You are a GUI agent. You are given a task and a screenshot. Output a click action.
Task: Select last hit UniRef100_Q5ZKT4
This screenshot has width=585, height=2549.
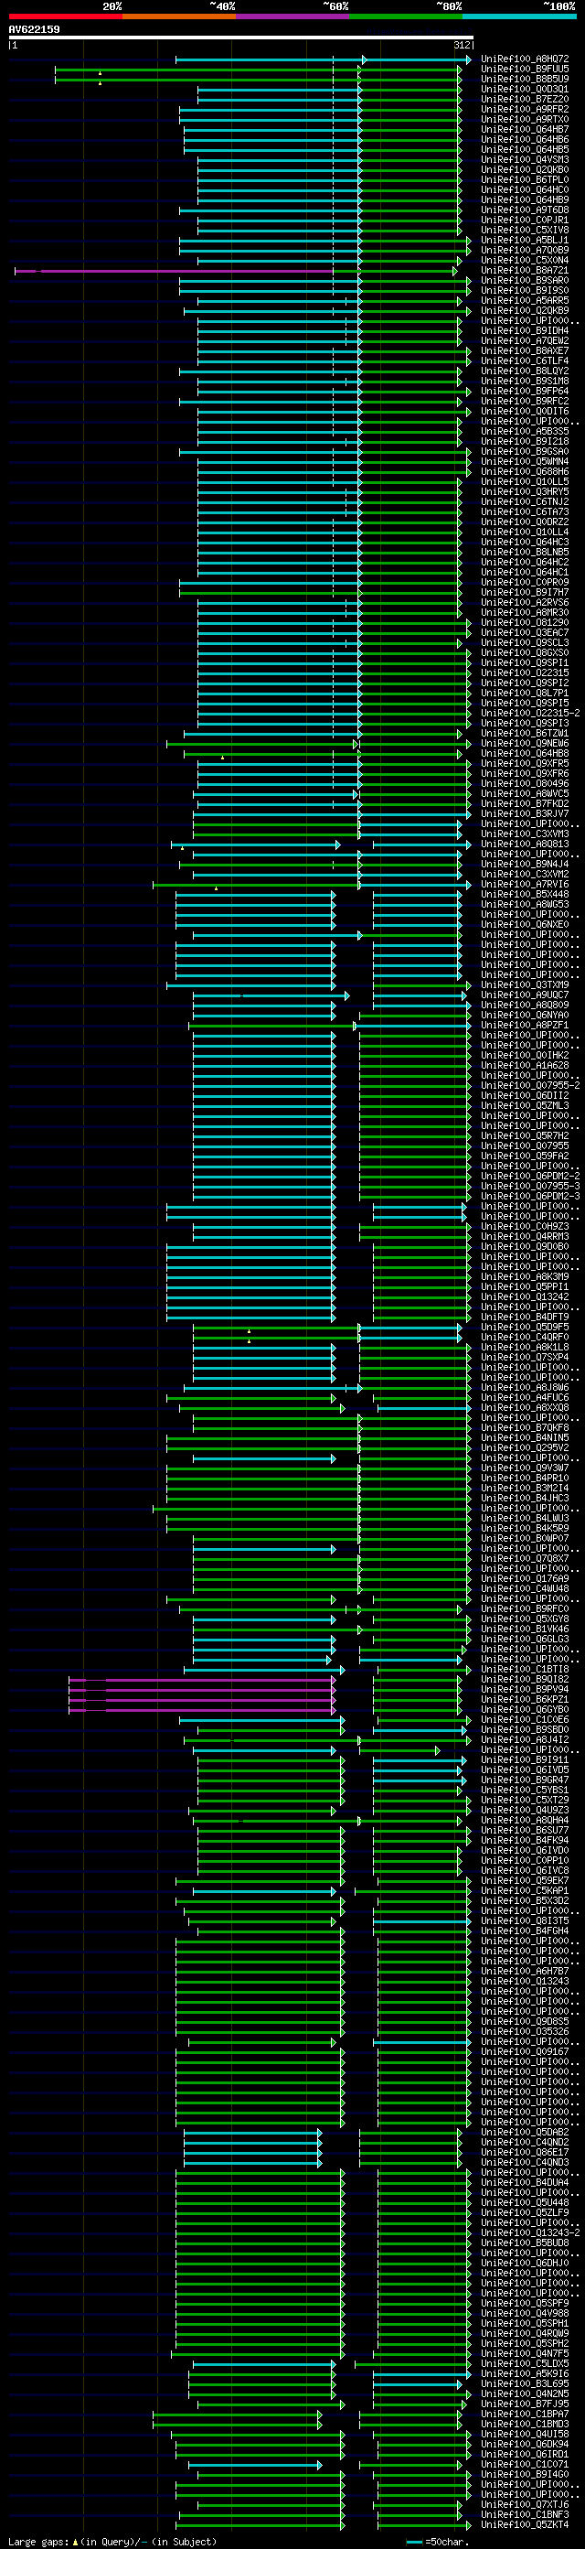pos(525,2525)
